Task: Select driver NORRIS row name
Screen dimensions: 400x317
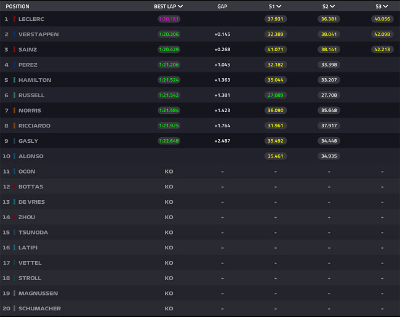Action: coord(30,111)
